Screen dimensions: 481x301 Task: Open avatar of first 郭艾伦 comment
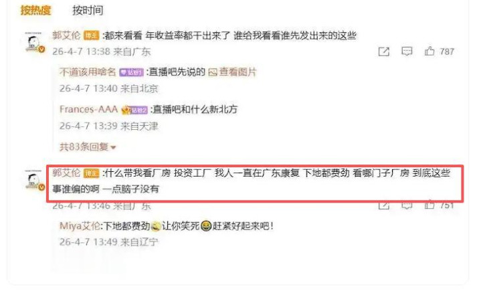point(34,43)
